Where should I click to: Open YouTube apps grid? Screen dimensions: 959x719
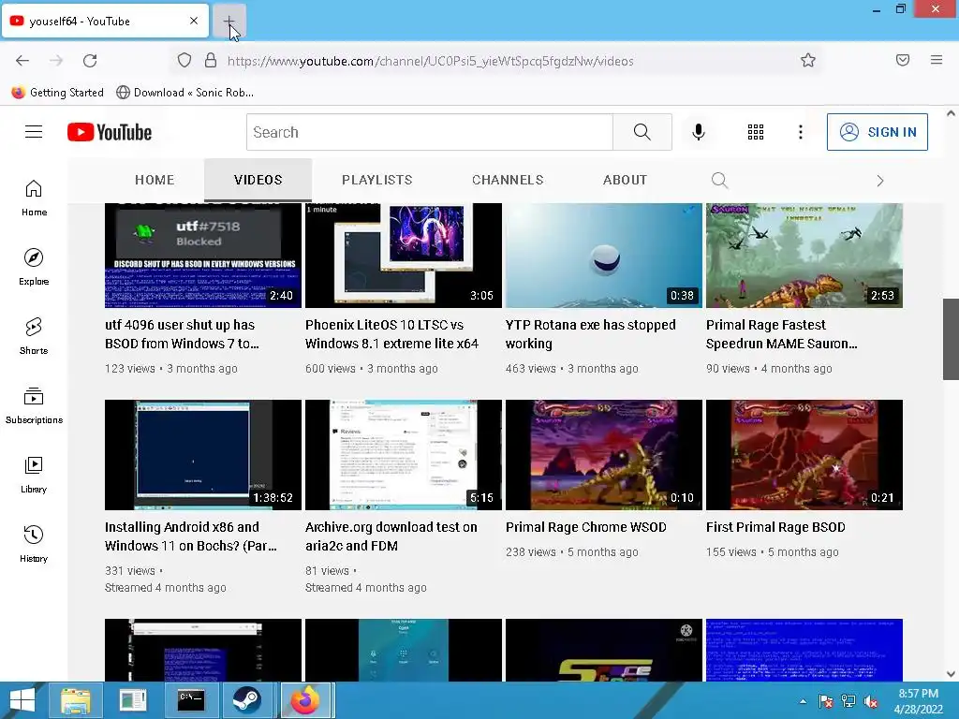coord(756,132)
